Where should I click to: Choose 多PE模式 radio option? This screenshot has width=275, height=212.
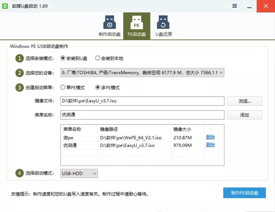point(98,87)
